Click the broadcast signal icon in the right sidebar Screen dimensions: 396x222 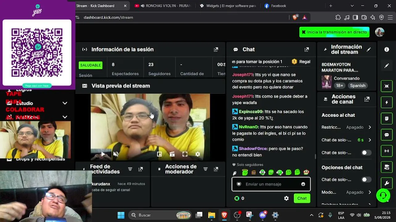pyautogui.click(x=387, y=151)
